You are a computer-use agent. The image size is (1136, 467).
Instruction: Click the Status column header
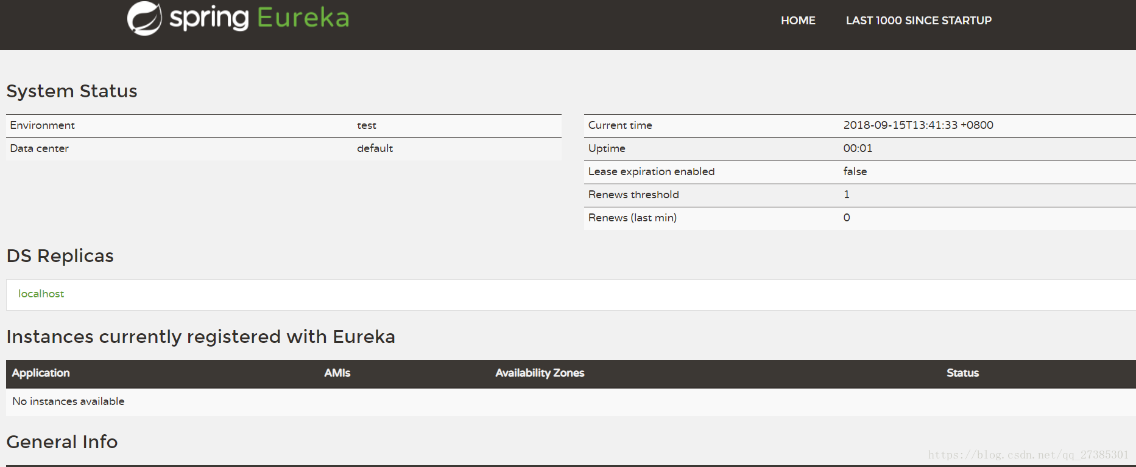(962, 373)
